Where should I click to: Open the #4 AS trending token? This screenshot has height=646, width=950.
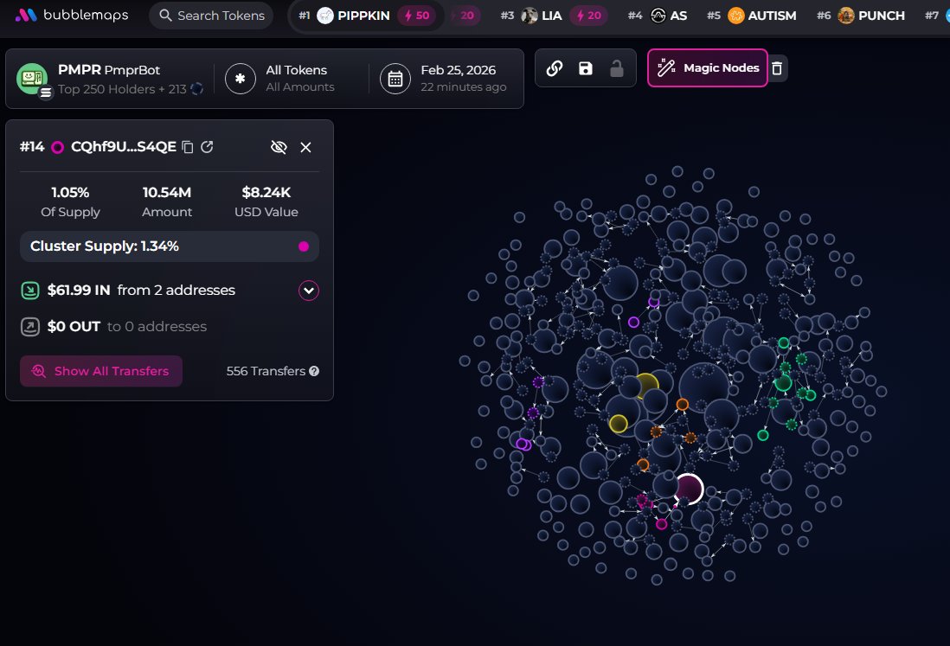click(658, 16)
